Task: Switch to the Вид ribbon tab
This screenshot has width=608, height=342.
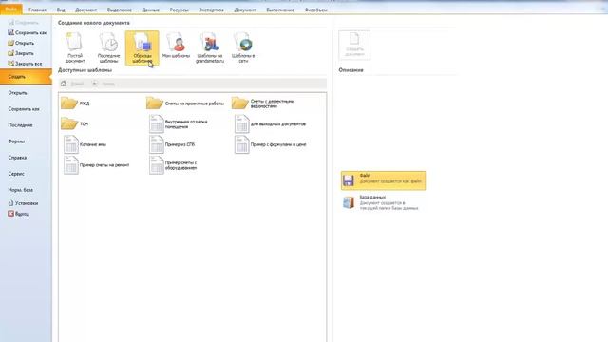Action: coord(61,9)
